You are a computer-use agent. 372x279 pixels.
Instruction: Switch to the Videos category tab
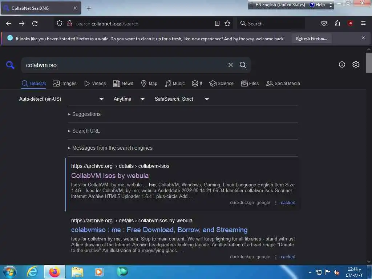(95, 84)
